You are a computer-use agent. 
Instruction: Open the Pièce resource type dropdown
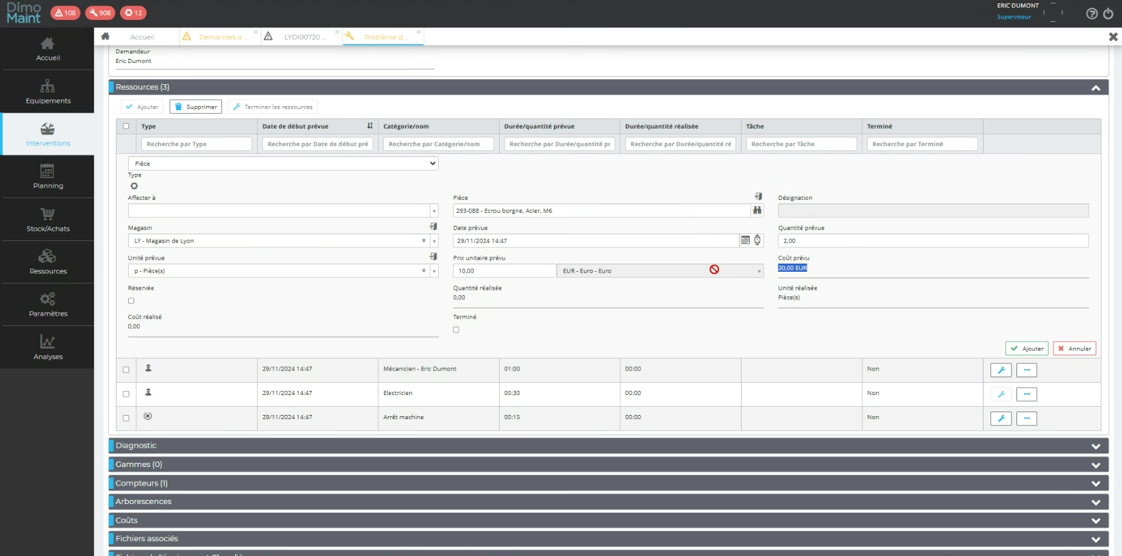[282, 164]
